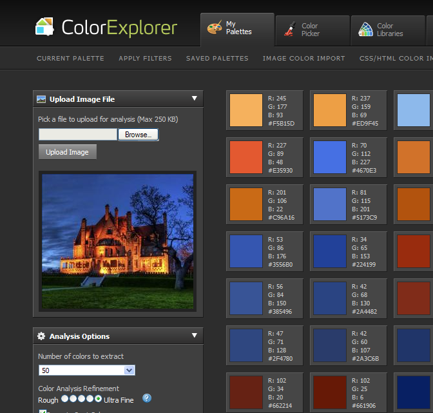Click the 'G: 106' value text

pos(277,201)
